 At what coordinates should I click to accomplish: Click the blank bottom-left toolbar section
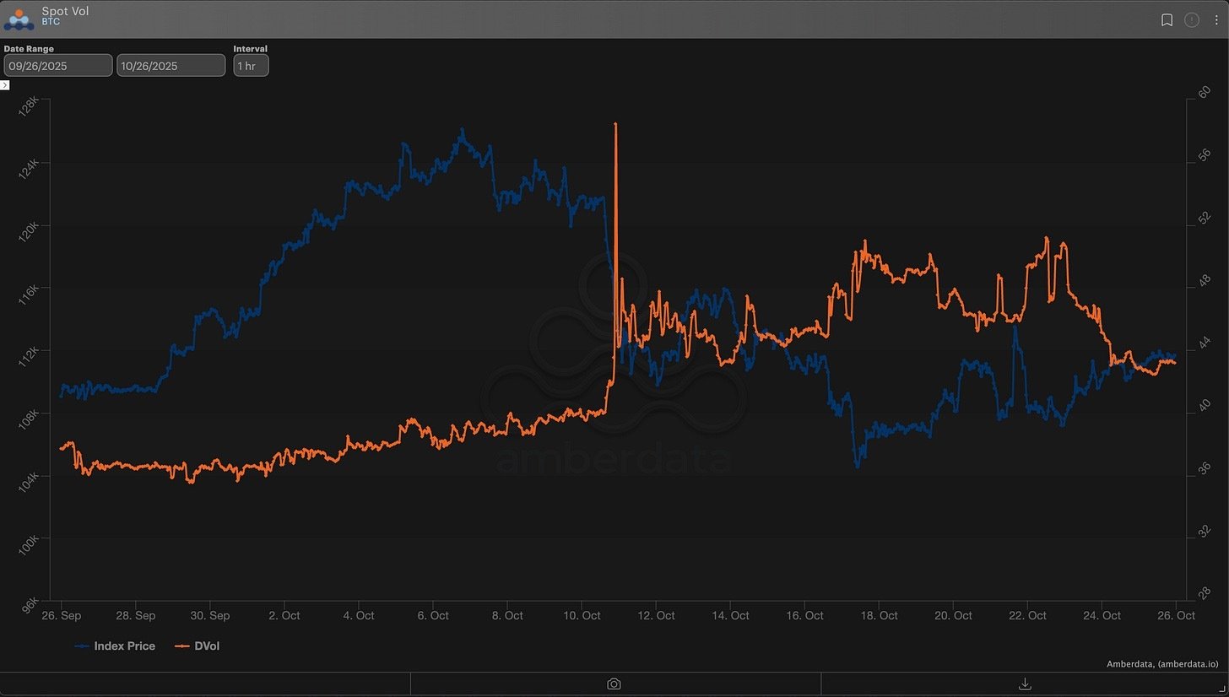click(x=205, y=683)
